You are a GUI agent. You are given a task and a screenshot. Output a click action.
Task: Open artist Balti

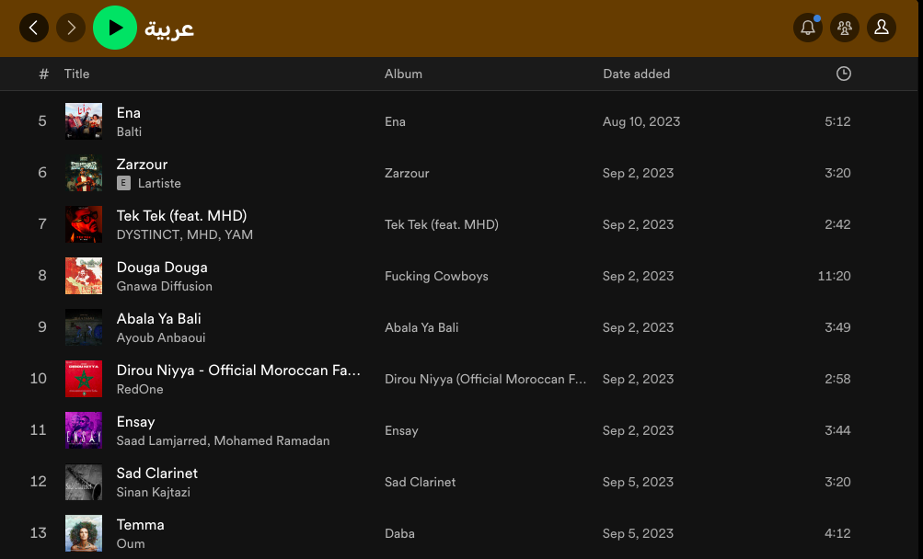129,131
